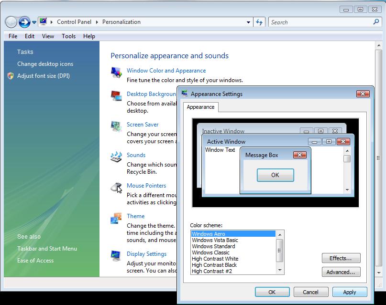Open the Screen Saver link
The image size is (386, 305).
tap(143, 125)
